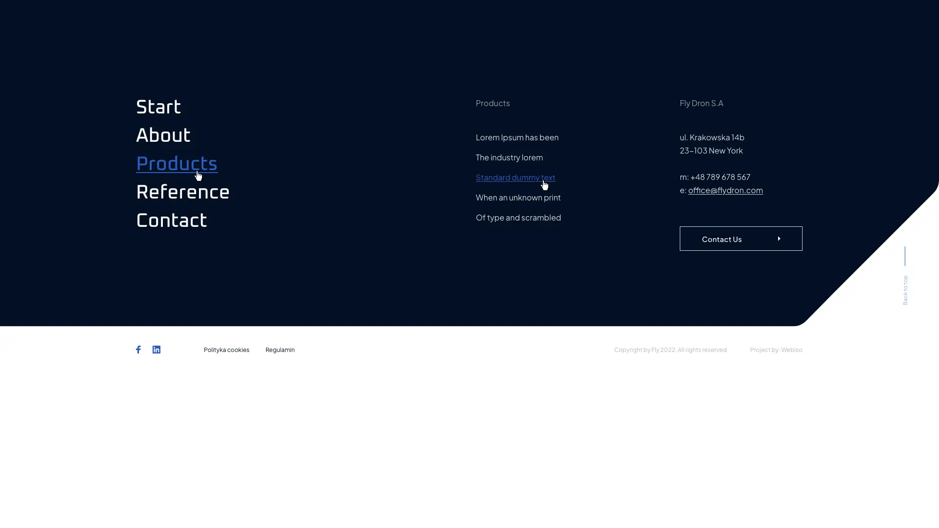
Task: Click the phone number +48 789 678 567
Action: pos(720,177)
